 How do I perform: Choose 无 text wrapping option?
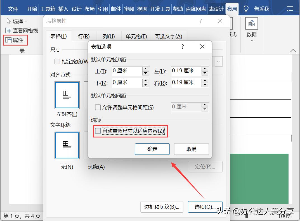[x=67, y=145]
